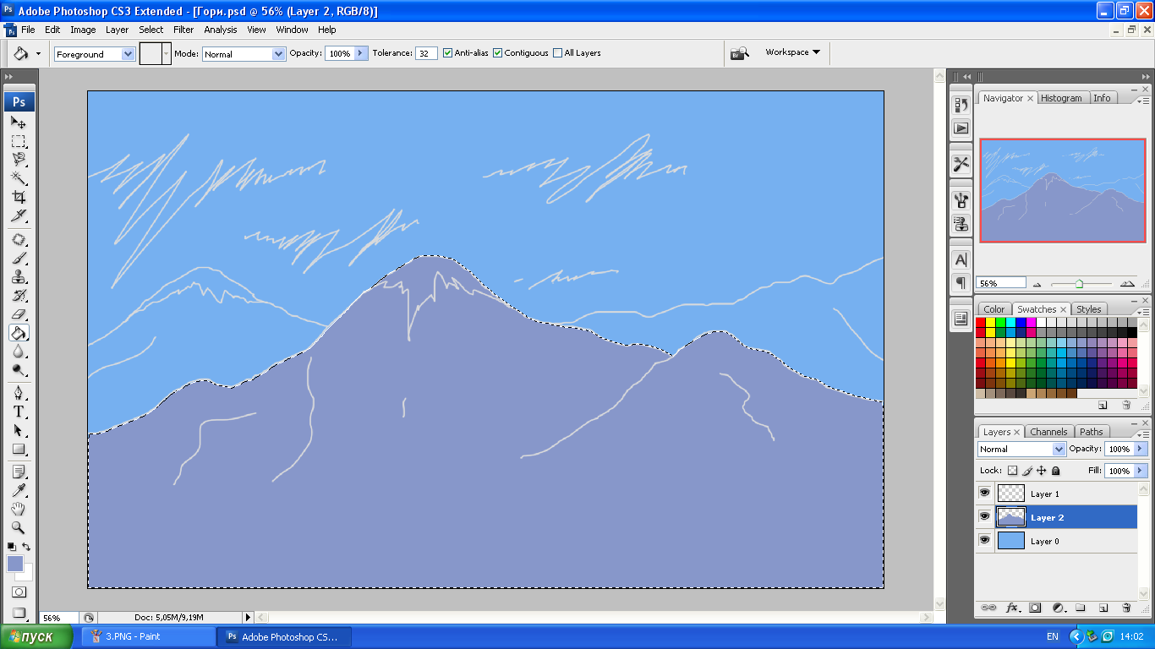Viewport: 1155px width, 649px height.
Task: Open the Workspace dropdown
Action: pyautogui.click(x=792, y=52)
